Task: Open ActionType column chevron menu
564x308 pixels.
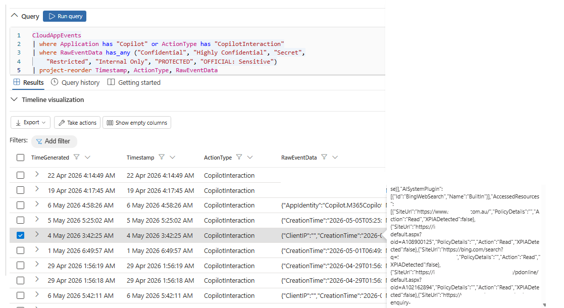Action: (x=250, y=157)
